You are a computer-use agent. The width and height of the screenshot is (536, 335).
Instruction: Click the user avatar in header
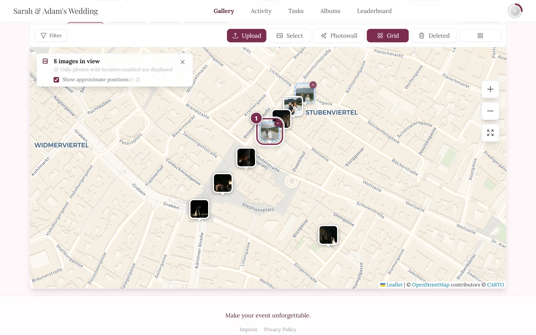[515, 11]
